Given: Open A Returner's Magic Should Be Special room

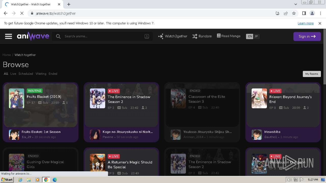Looking at the screenshot, I should pos(130,164).
